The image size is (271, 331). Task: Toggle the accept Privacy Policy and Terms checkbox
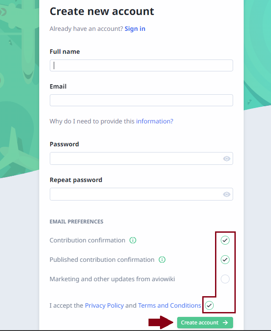coord(209,305)
